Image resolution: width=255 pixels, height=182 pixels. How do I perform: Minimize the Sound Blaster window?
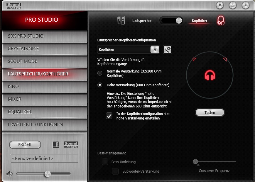coord(233,5)
